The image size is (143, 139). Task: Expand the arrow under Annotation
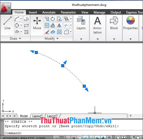tap(98, 39)
